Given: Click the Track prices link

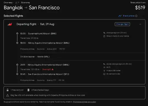Looking at the screenshot, I should point(129,16).
